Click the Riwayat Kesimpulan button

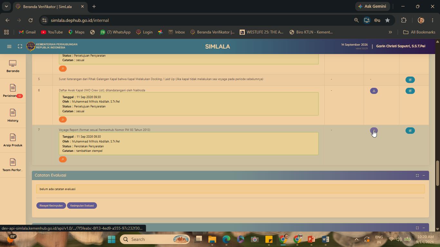coord(51,206)
